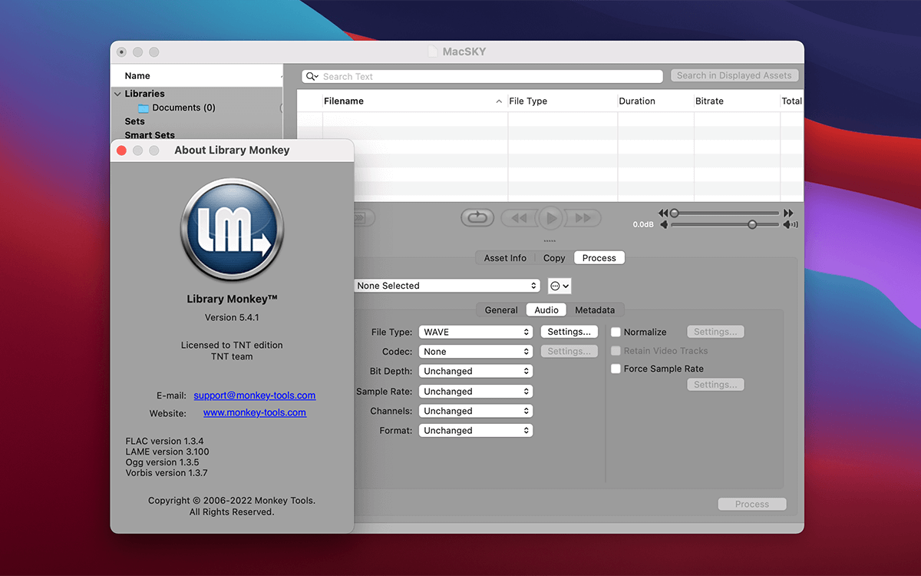Open the Sample Rate dropdown

[476, 392]
